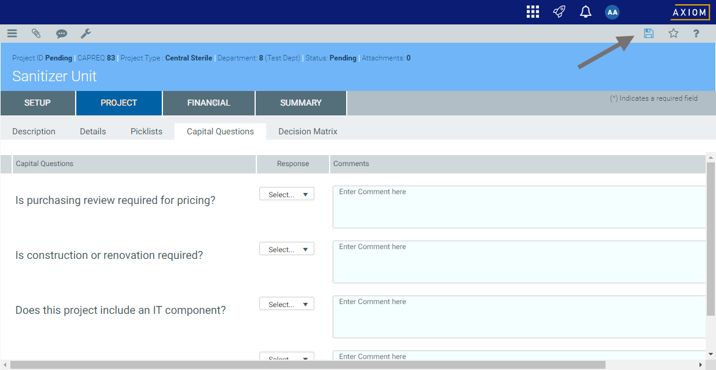Image resolution: width=716 pixels, height=370 pixels.
Task: Open the apps grid launcher icon
Action: click(x=533, y=12)
